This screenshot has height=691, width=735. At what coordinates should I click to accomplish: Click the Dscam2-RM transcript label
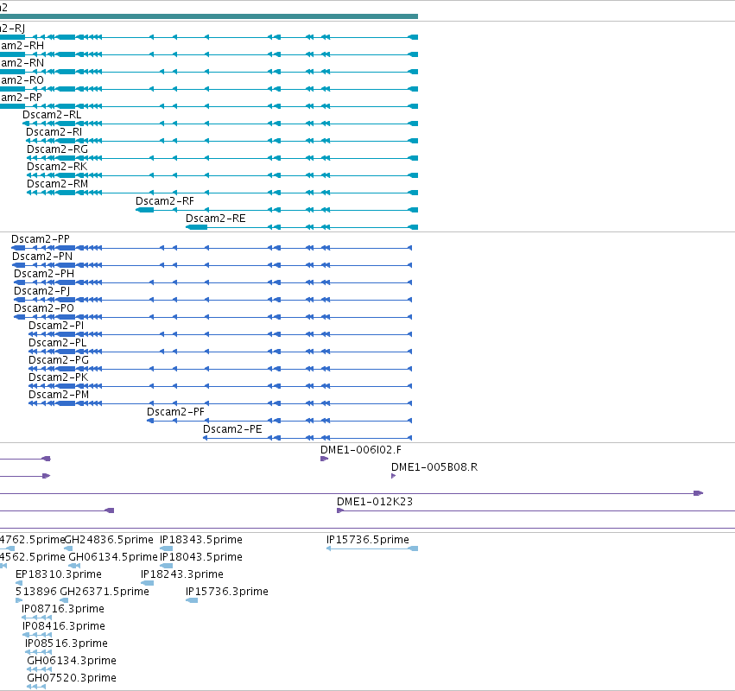[57, 184]
